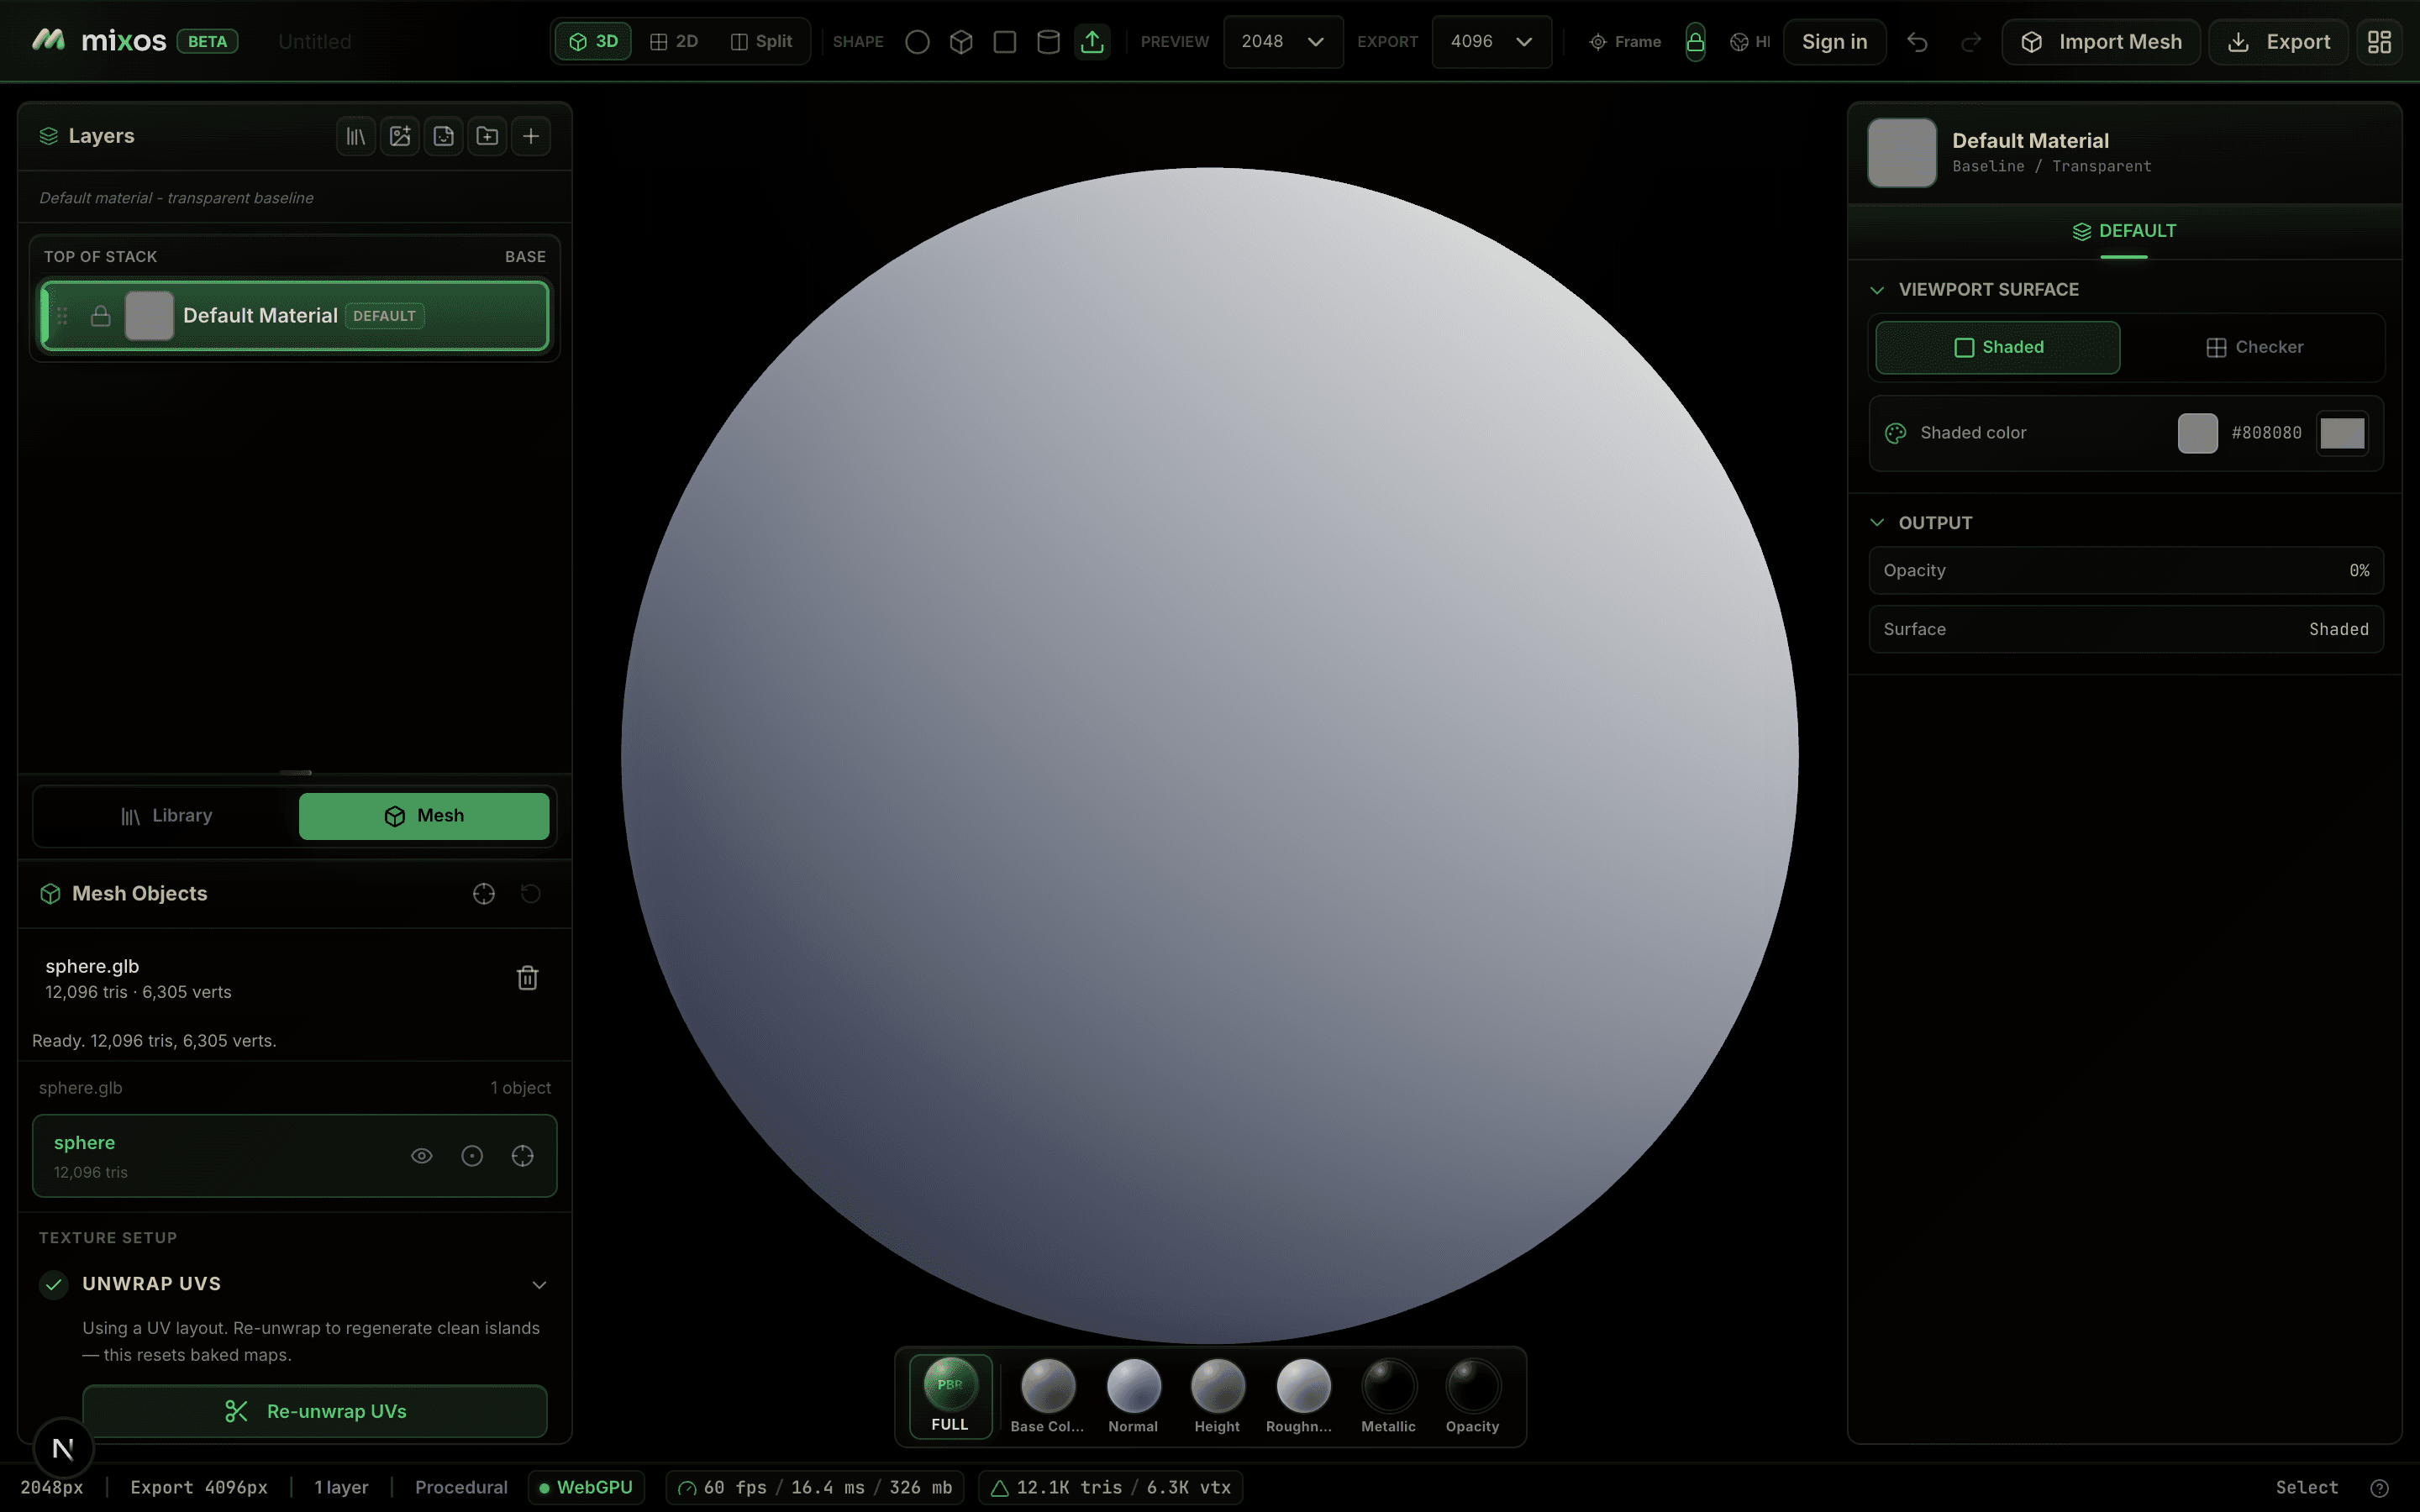2420x1512 pixels.
Task: Click the help icon in the status bar
Action: tap(2379, 1488)
